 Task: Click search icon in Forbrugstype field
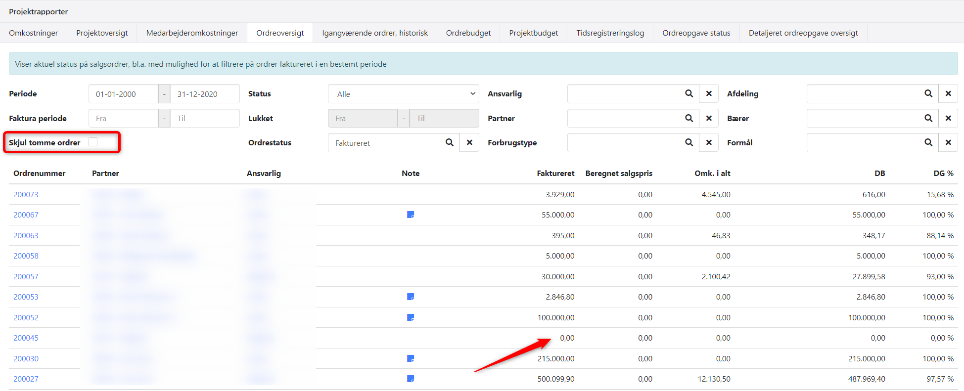(689, 143)
